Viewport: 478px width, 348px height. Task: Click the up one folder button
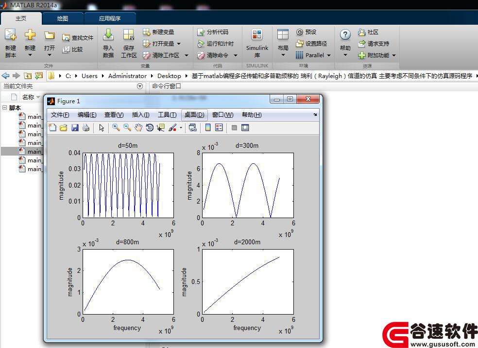(x=28, y=76)
